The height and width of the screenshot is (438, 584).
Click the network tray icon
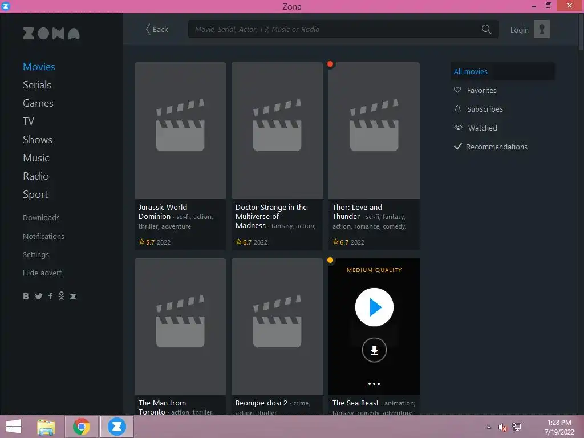[517, 427]
